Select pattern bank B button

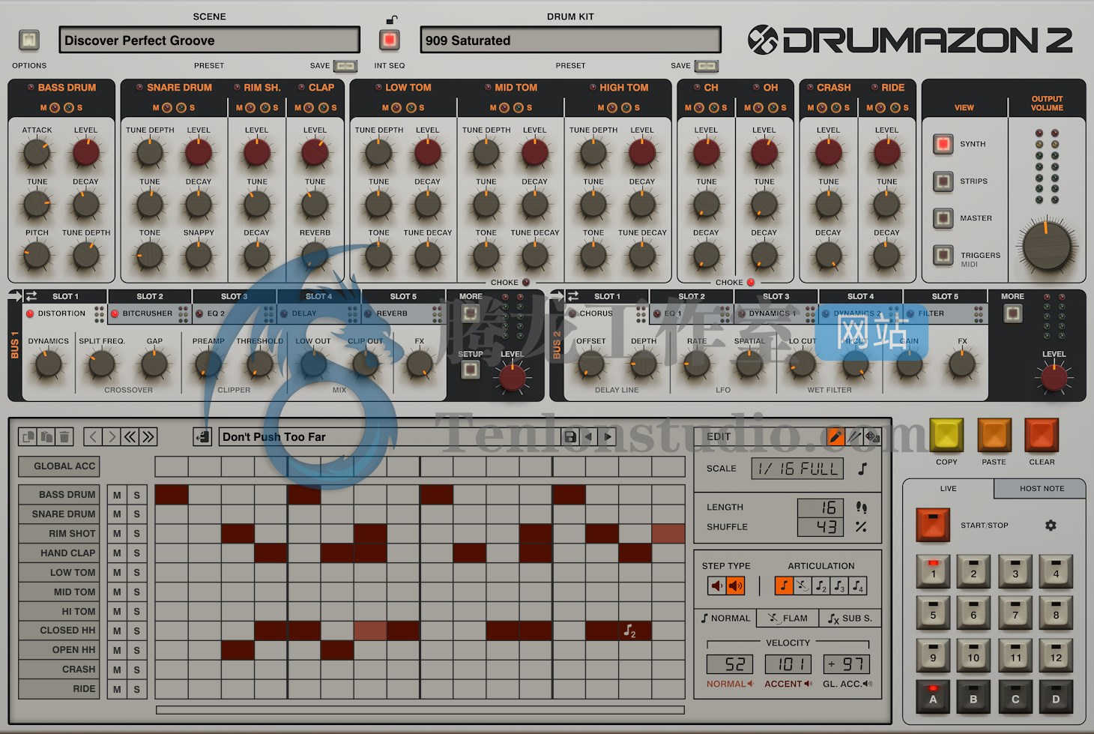click(973, 699)
